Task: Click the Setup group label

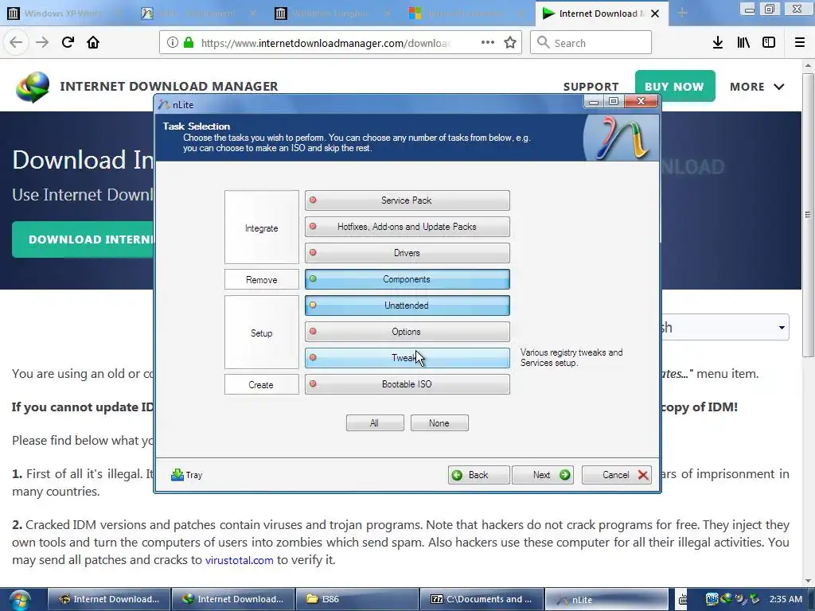Action: pos(261,333)
